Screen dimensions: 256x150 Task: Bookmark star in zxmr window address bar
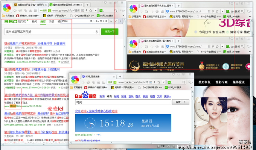click(x=217, y=47)
